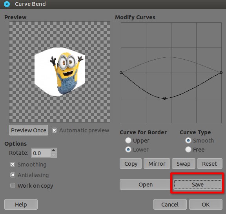Viewport: 226px width, 214px height.
Task: Select the Upper border radio button
Action: (x=128, y=141)
